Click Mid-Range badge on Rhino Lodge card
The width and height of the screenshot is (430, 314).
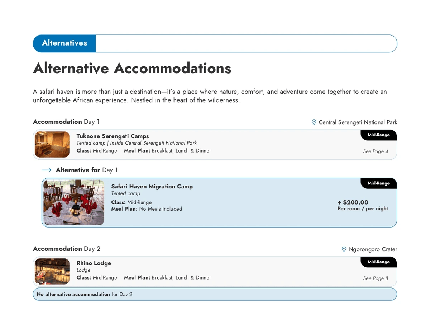(x=378, y=262)
